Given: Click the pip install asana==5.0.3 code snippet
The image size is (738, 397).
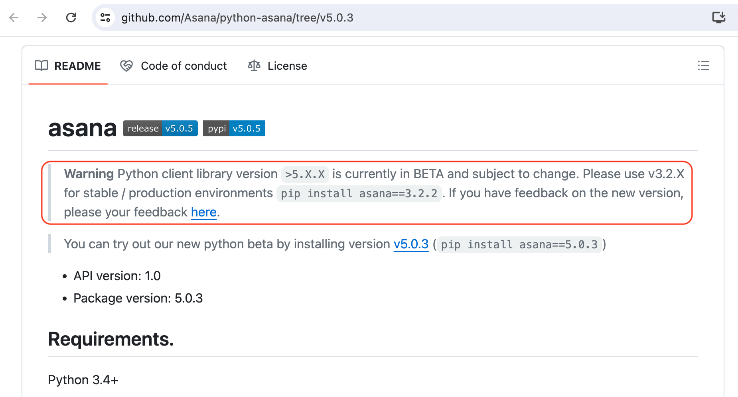Looking at the screenshot, I should [519, 244].
